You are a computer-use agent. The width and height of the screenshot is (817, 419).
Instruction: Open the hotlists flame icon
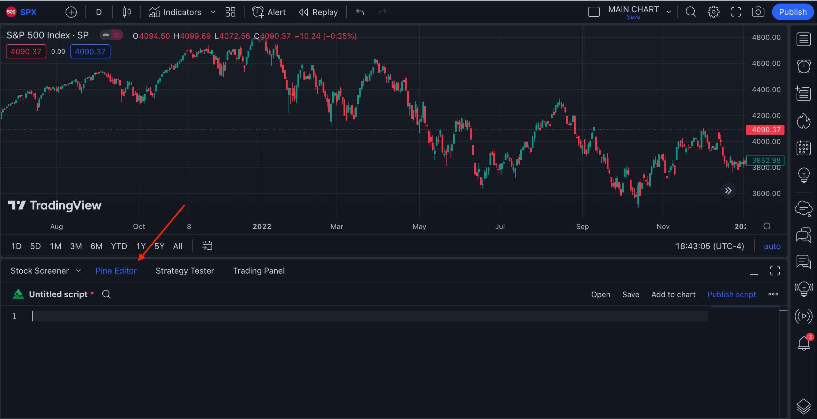tap(803, 121)
